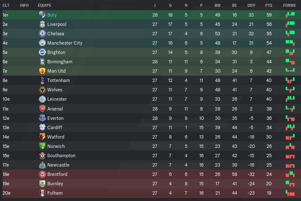Screen dimensions: 301x201
Task: Sort by the FORME column header
Action: pos(290,6)
